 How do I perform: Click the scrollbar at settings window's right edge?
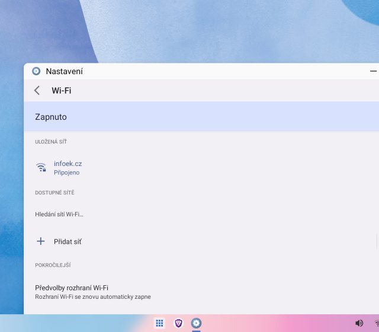coord(377,241)
